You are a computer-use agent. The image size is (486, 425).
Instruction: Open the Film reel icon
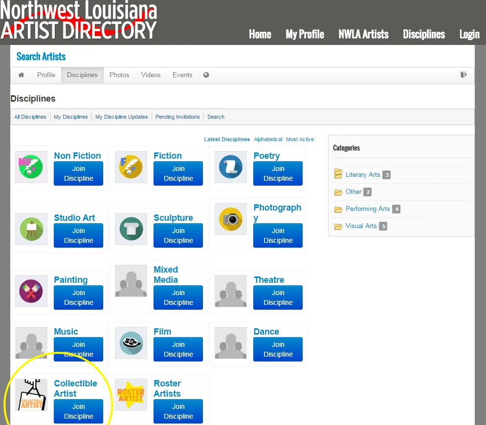[x=131, y=342]
